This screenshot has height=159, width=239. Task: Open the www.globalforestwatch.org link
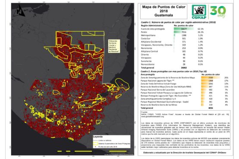152,116
